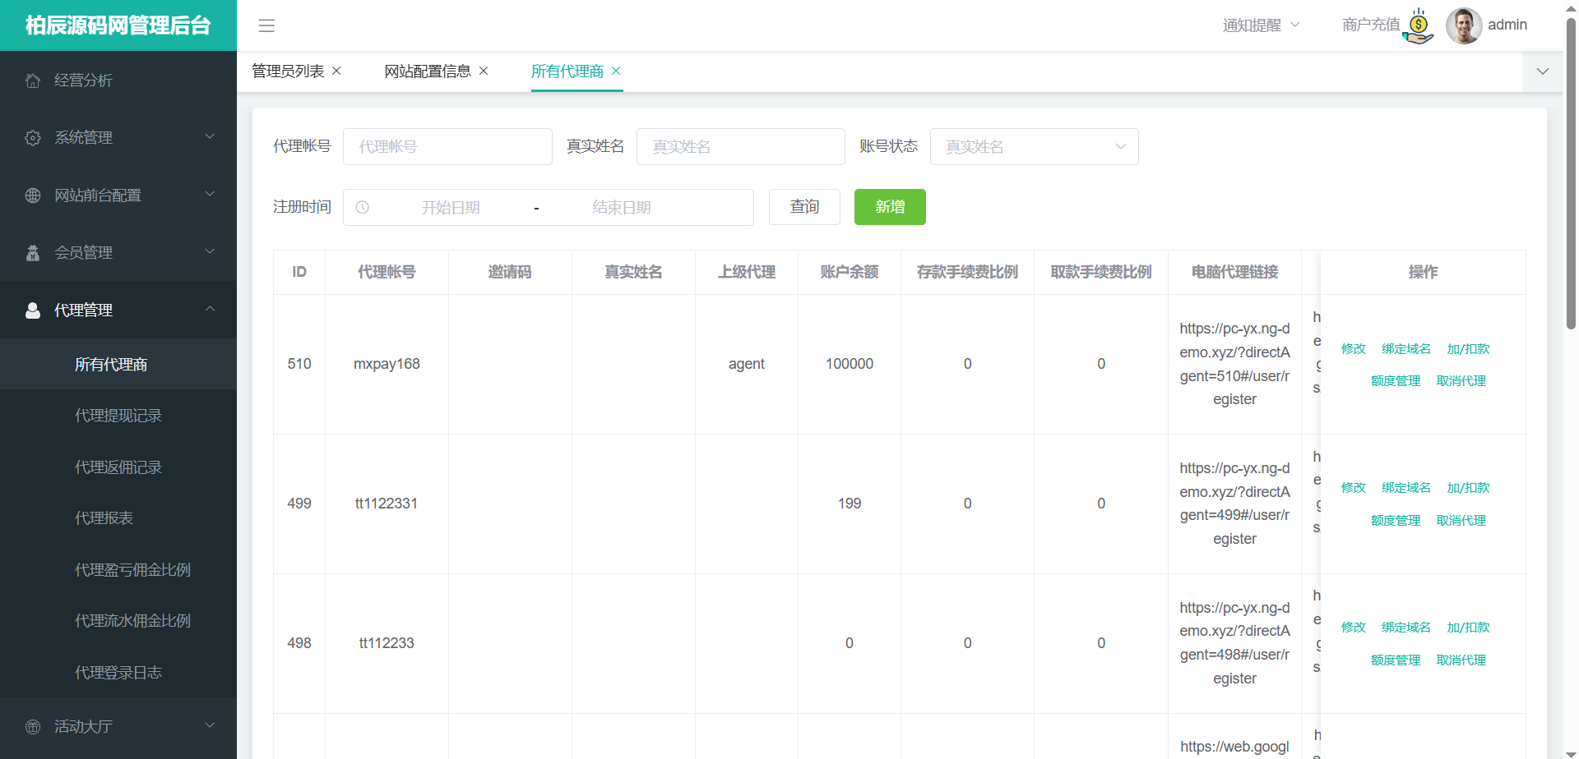Viewport: 1579px width, 759px height.
Task: Click the ID cell '499'
Action: (299, 504)
